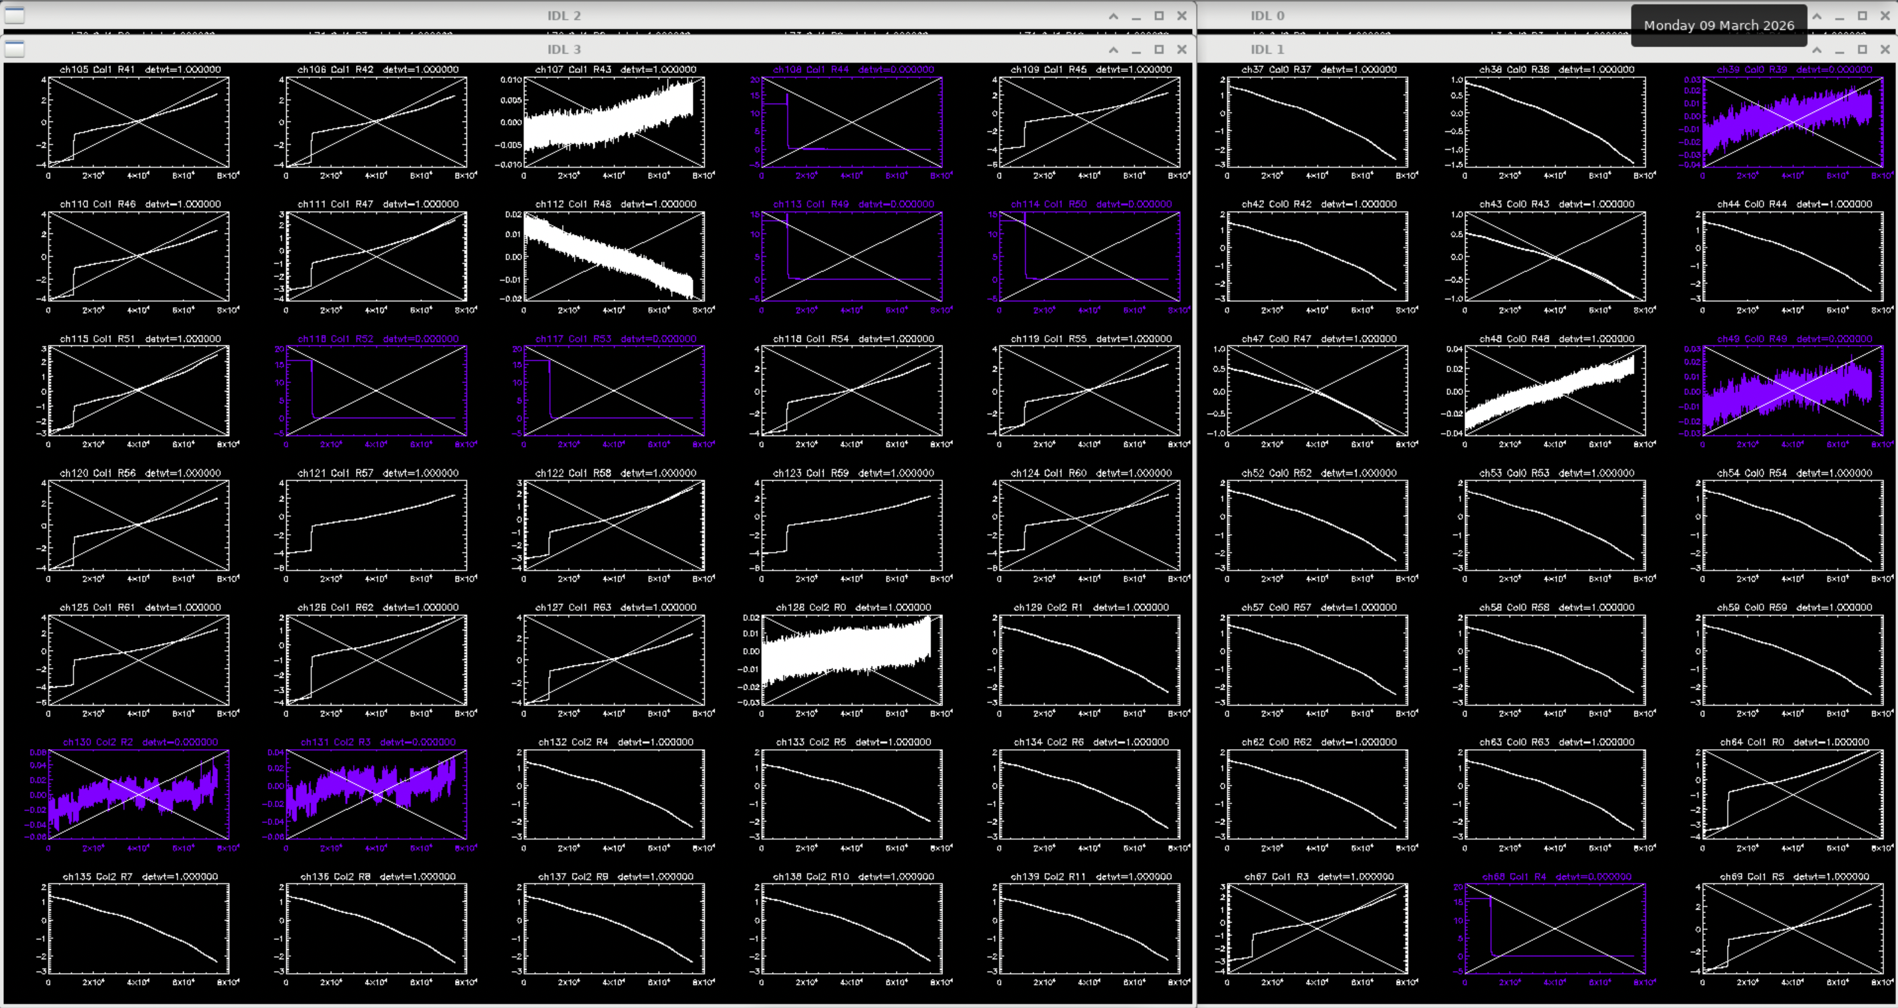Close the IDL 2 window

pos(1182,15)
